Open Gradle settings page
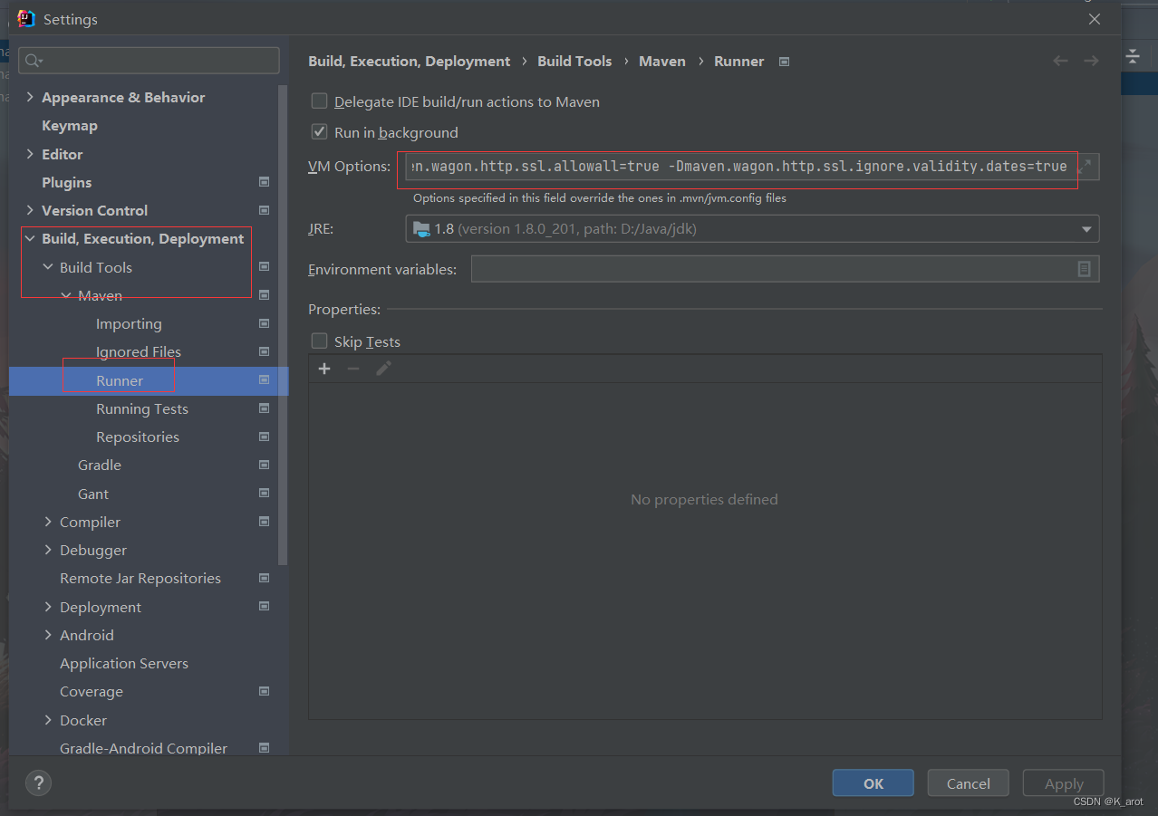The width and height of the screenshot is (1158, 816). point(100,465)
